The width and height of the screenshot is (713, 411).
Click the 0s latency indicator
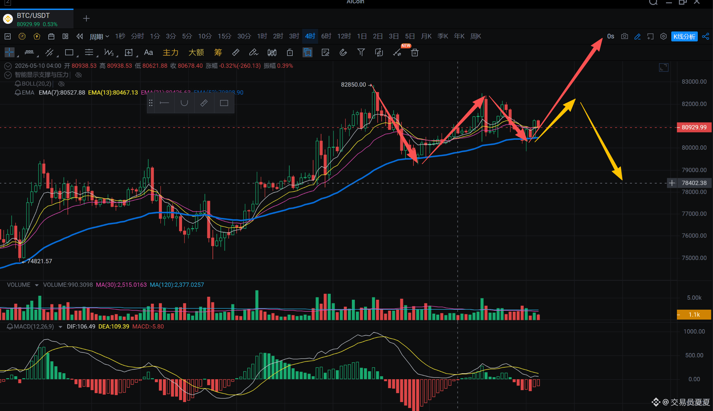click(611, 36)
